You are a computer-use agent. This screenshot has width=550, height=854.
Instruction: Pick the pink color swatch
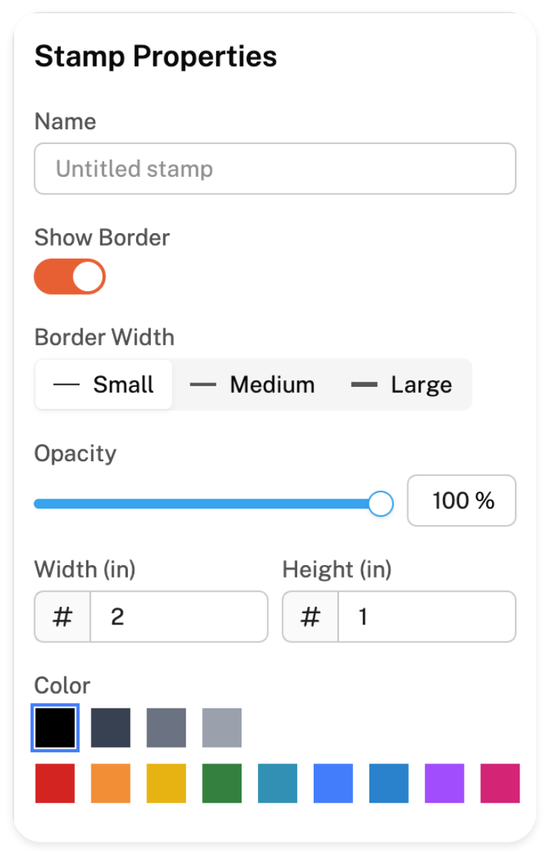point(500,783)
